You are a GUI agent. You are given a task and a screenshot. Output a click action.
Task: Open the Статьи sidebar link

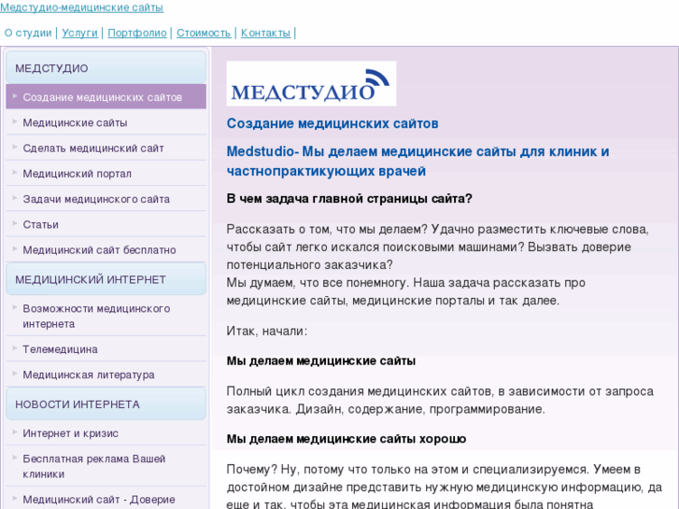pyautogui.click(x=106, y=224)
